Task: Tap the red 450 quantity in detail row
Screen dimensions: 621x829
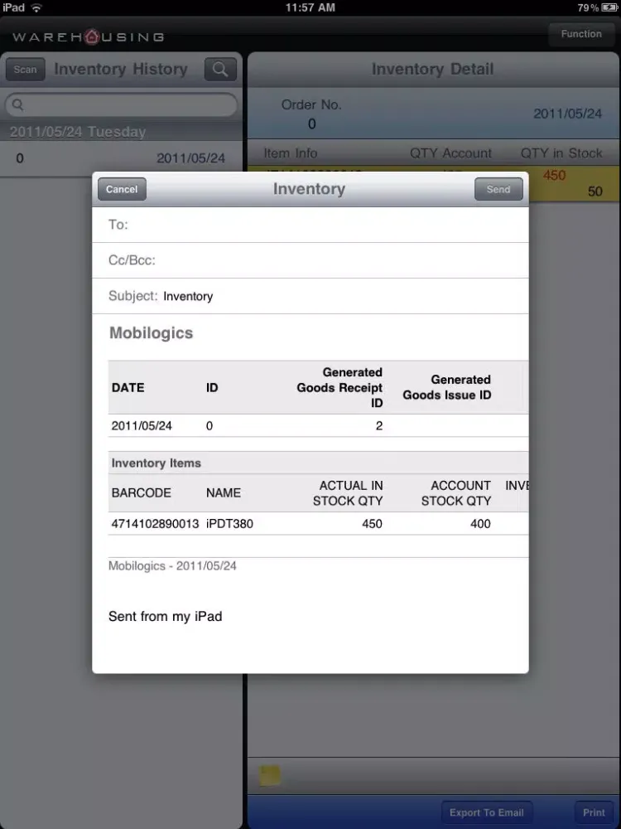Action: (555, 175)
